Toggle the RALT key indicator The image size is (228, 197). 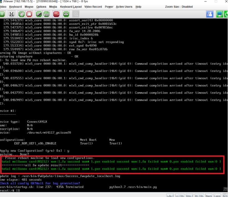coord(189,195)
